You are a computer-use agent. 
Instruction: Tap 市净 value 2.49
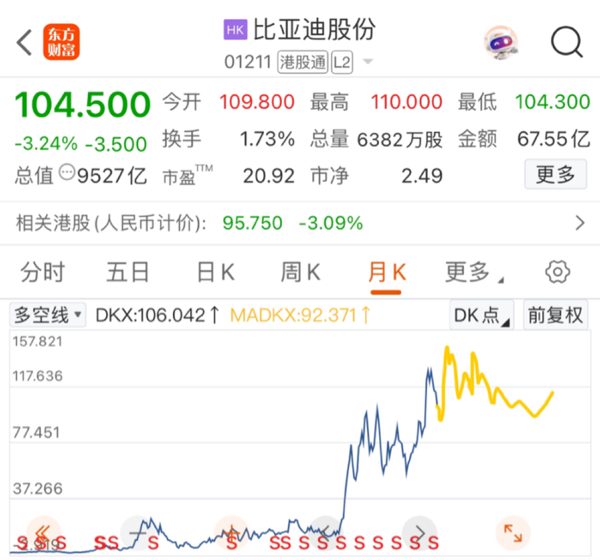point(422,176)
